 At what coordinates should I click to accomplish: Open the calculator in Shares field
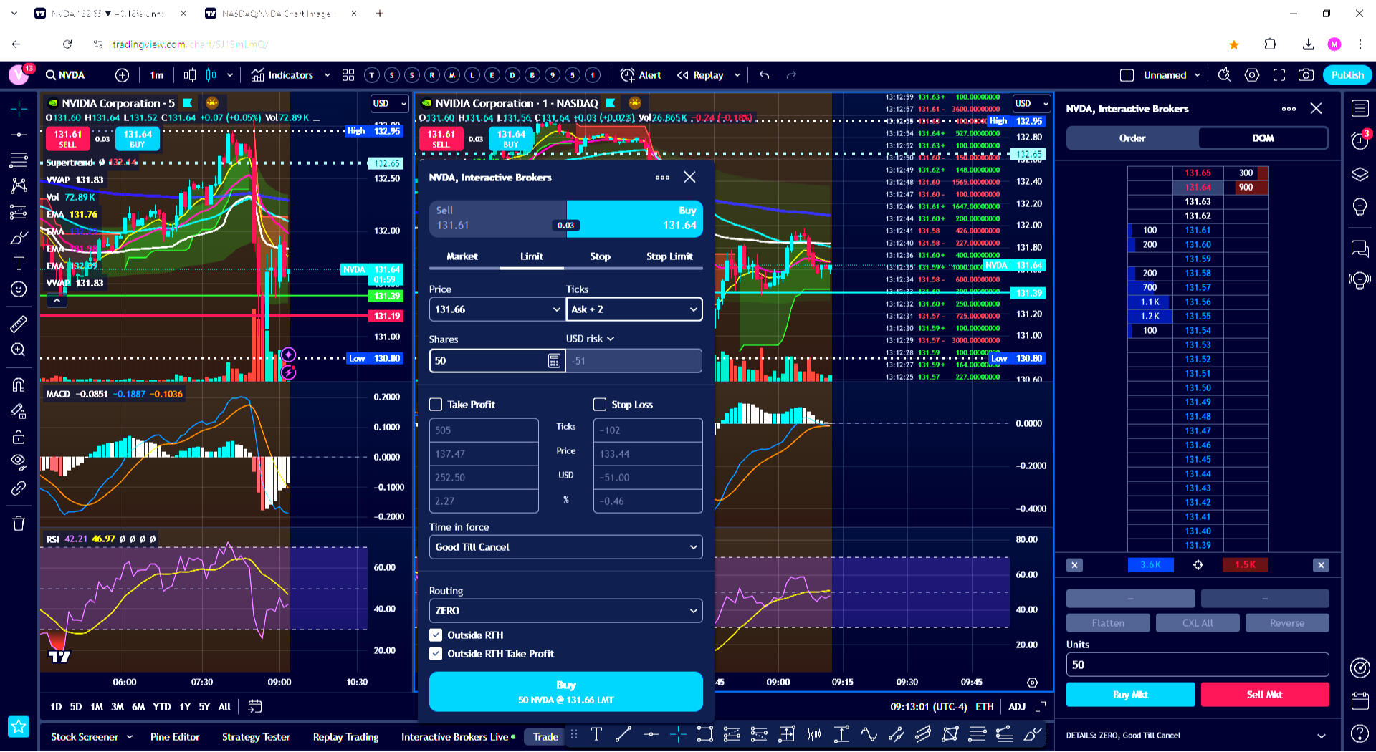pyautogui.click(x=554, y=361)
